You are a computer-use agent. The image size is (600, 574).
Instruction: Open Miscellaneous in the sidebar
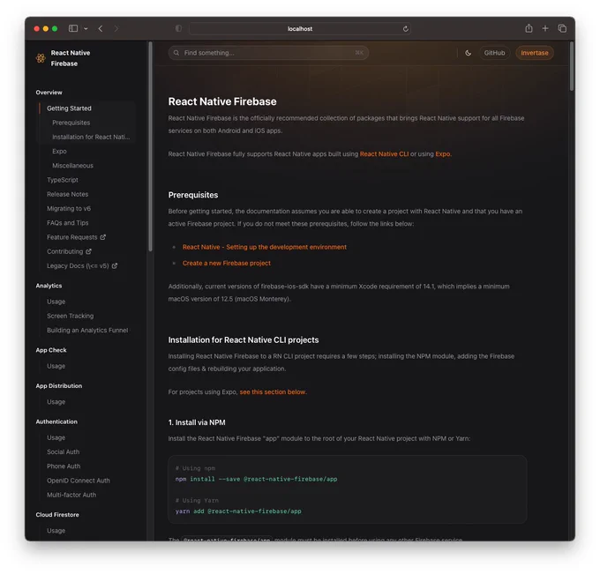(x=72, y=166)
